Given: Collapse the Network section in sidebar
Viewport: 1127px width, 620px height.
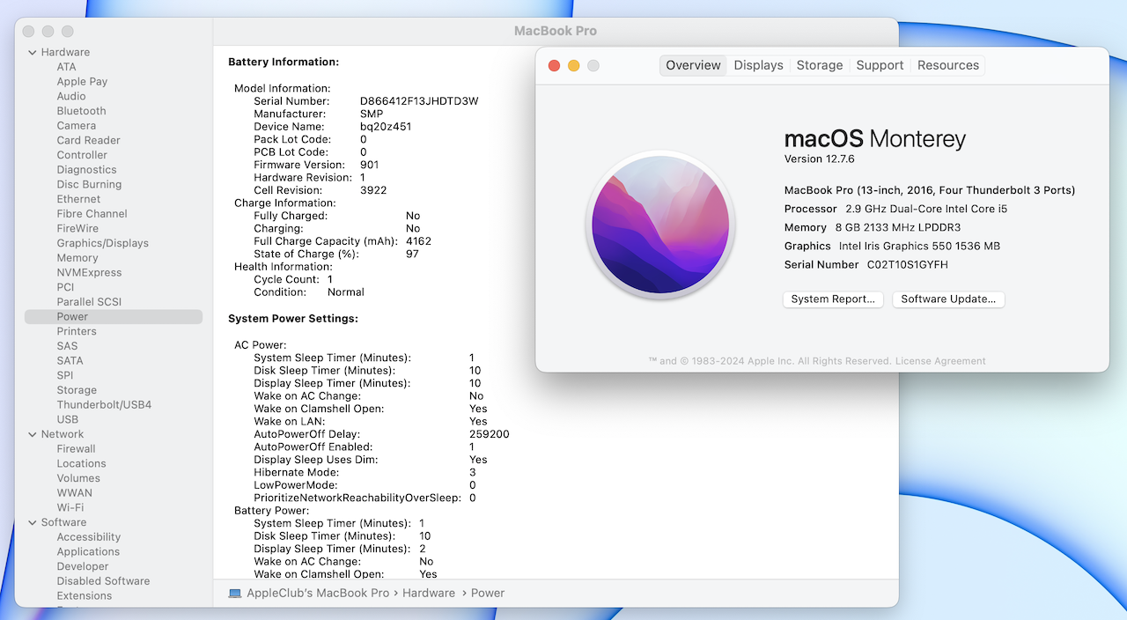Looking at the screenshot, I should pyautogui.click(x=32, y=434).
